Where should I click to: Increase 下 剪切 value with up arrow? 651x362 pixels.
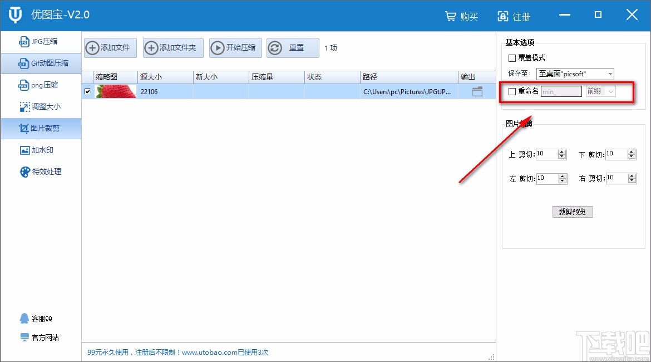[632, 151]
